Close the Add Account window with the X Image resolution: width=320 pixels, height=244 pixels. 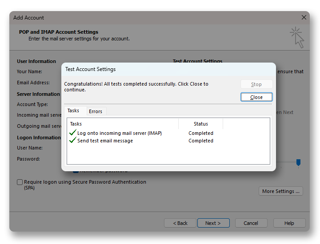(304, 17)
